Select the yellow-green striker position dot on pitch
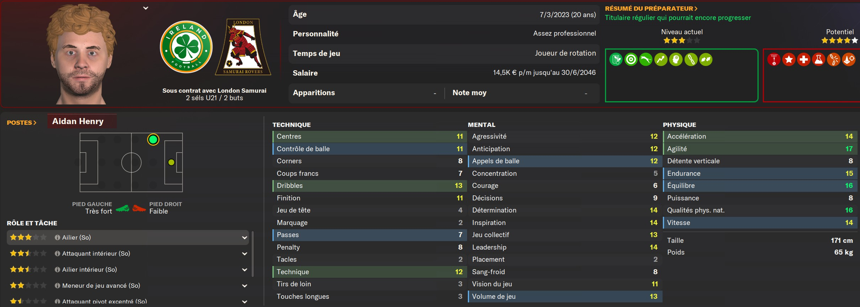This screenshot has height=307, width=860. pyautogui.click(x=171, y=162)
